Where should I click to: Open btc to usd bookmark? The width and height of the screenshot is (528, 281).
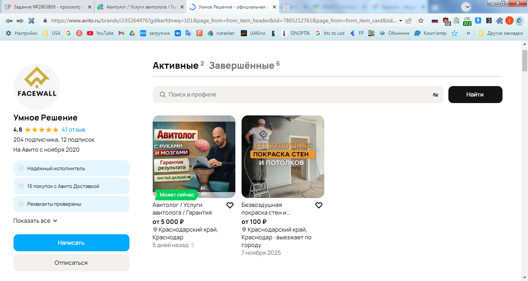pos(330,33)
